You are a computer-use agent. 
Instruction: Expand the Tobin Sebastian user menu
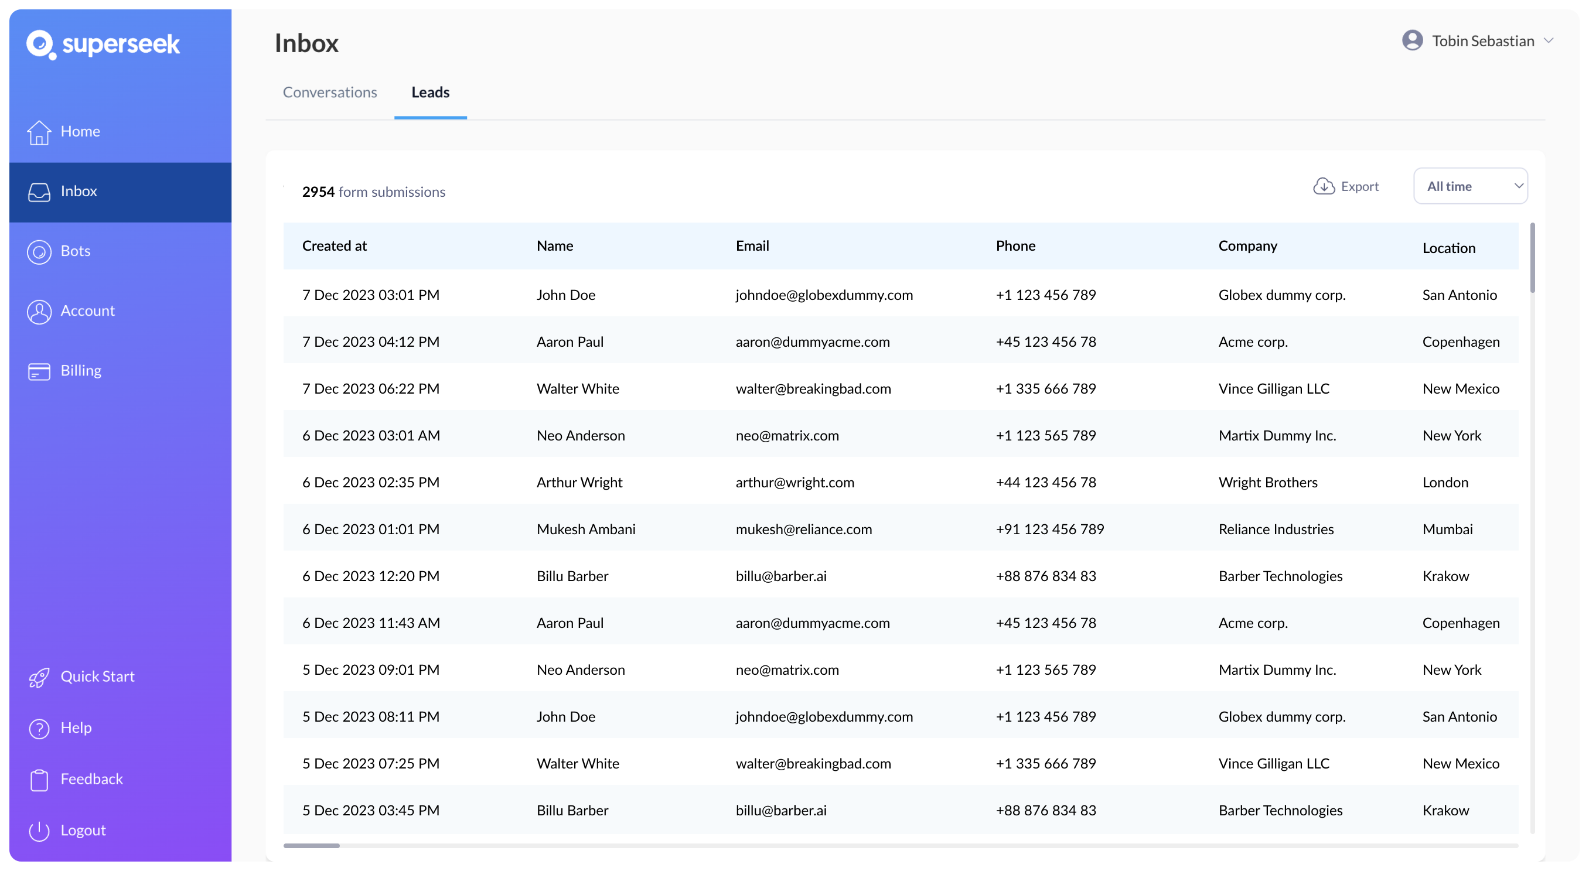1549,41
